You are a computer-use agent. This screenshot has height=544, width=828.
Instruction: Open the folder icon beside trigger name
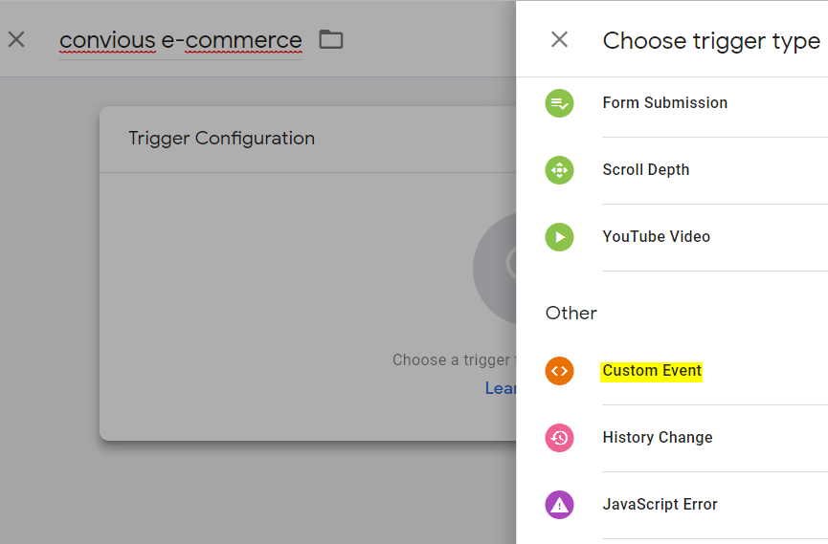coord(331,39)
